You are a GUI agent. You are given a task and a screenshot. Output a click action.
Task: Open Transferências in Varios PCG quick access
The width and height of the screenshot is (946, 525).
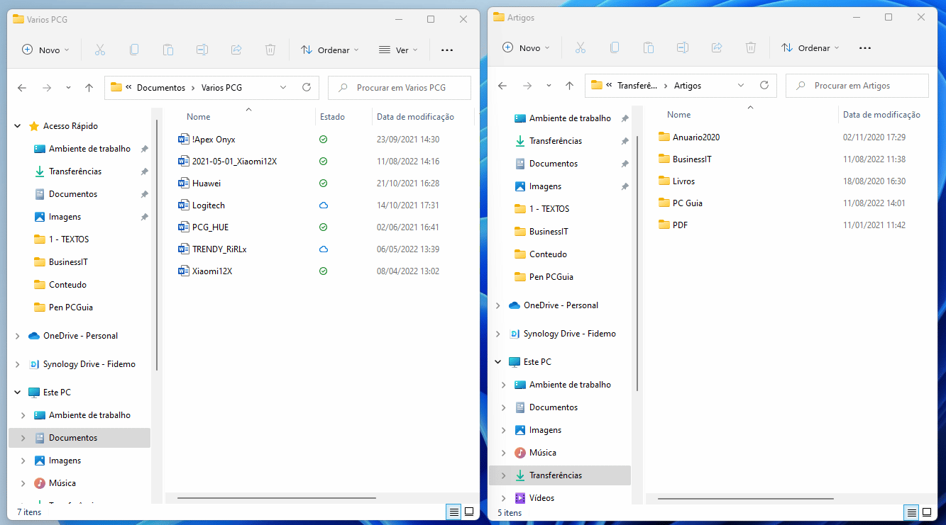click(x=75, y=171)
